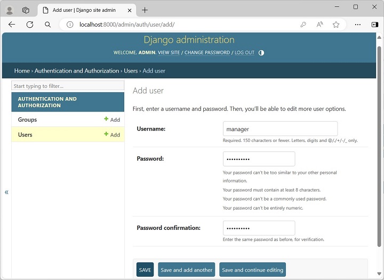The width and height of the screenshot is (384, 280).
Task: Open Users in the sidebar
Action: (x=25, y=135)
